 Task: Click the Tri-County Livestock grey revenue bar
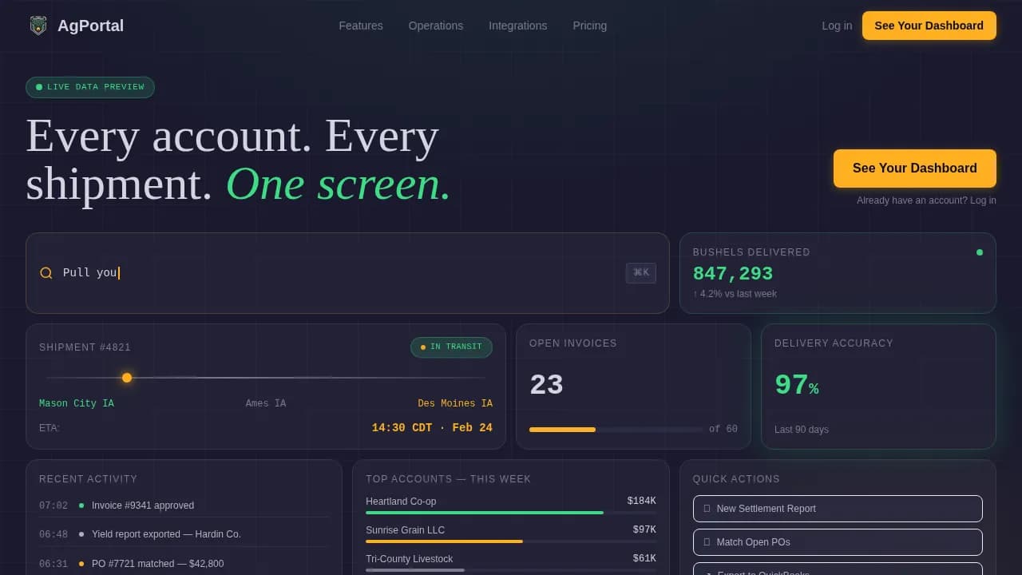pos(415,570)
